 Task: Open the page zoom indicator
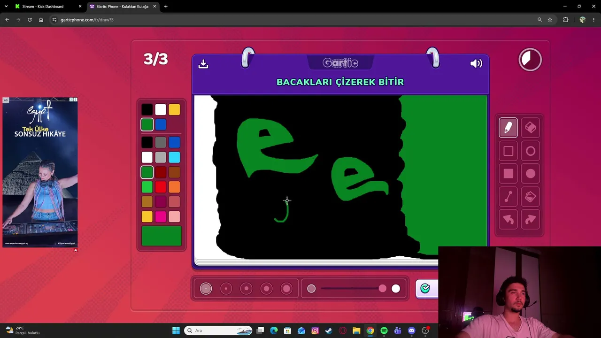coord(539,20)
